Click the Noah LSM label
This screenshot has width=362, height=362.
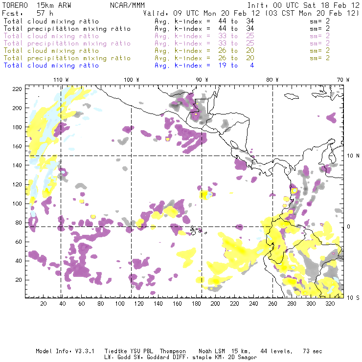[x=212, y=351]
